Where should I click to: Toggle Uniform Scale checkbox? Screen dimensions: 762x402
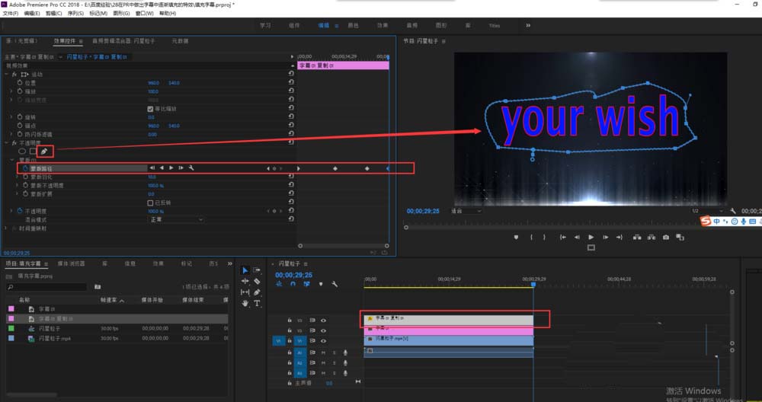pos(150,109)
